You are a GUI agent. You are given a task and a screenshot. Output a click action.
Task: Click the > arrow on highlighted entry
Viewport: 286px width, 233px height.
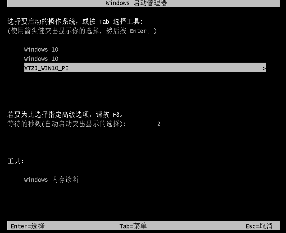pos(264,69)
